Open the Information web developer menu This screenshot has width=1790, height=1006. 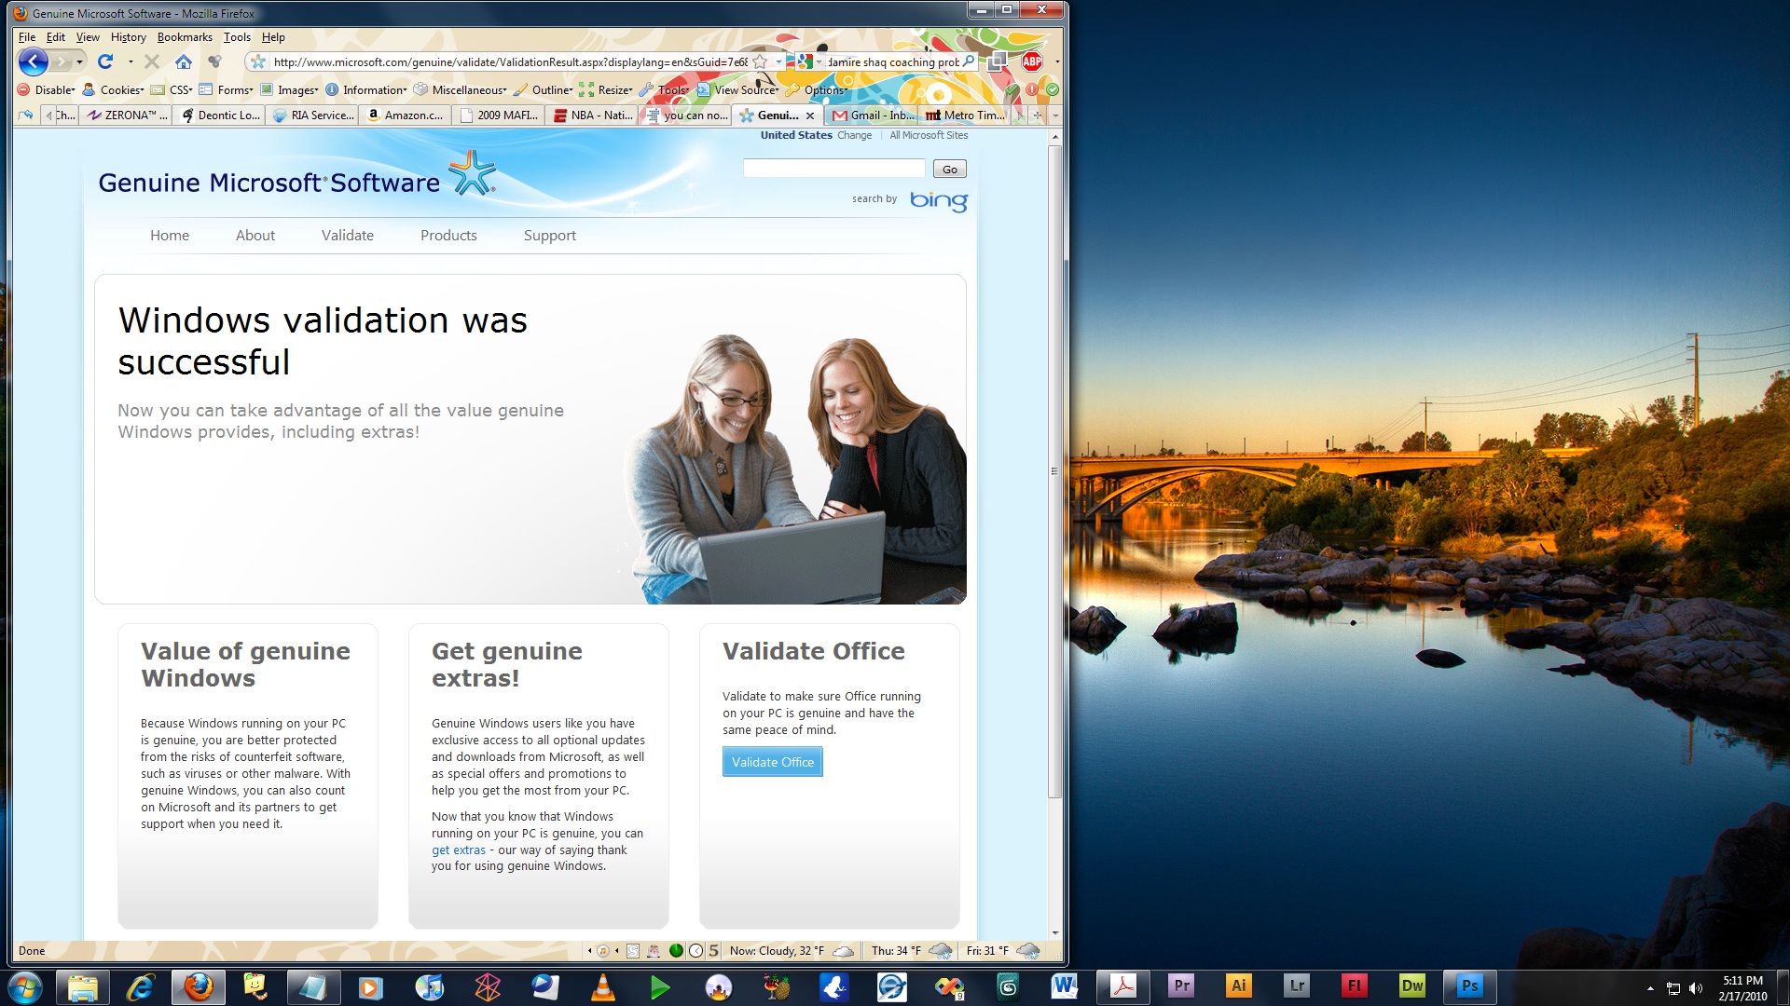tap(366, 90)
